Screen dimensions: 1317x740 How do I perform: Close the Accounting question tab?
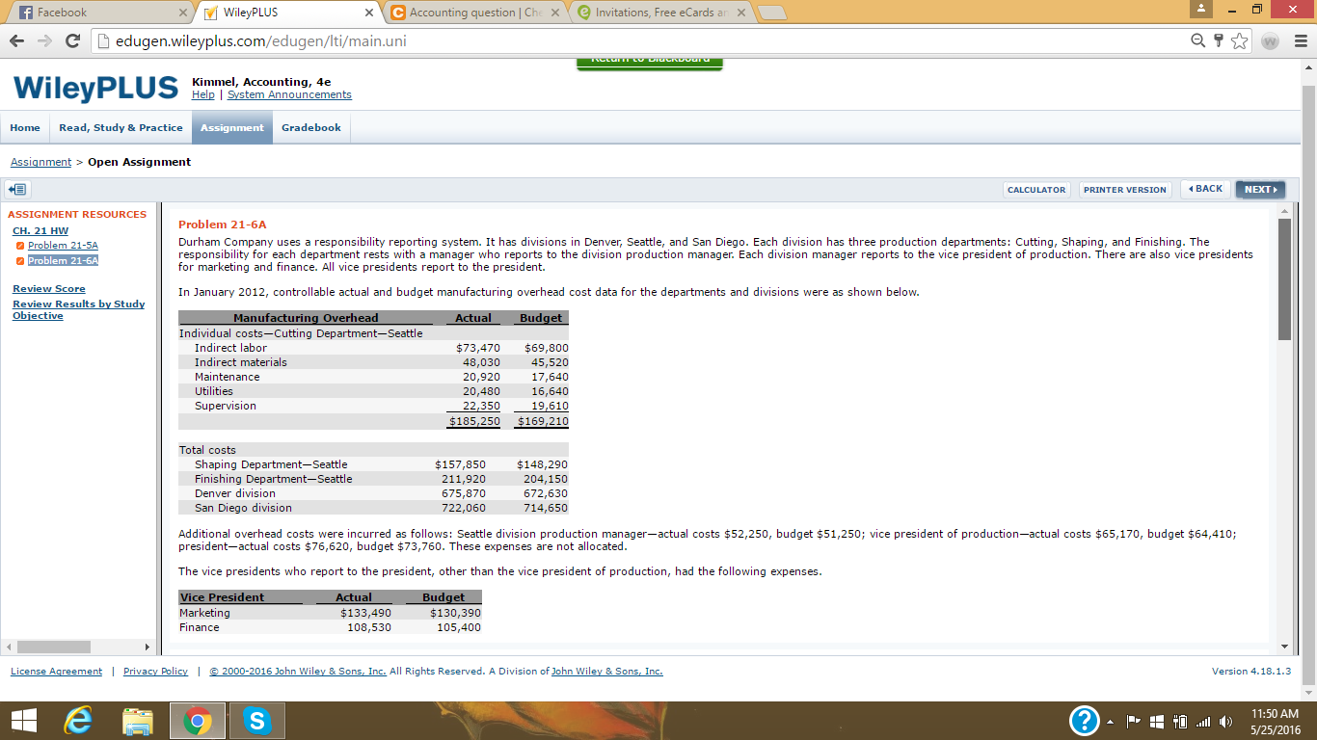click(x=555, y=13)
